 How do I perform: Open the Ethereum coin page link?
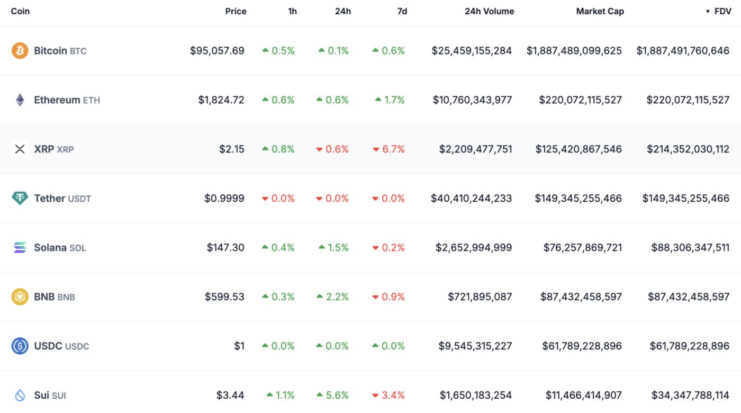pos(57,100)
